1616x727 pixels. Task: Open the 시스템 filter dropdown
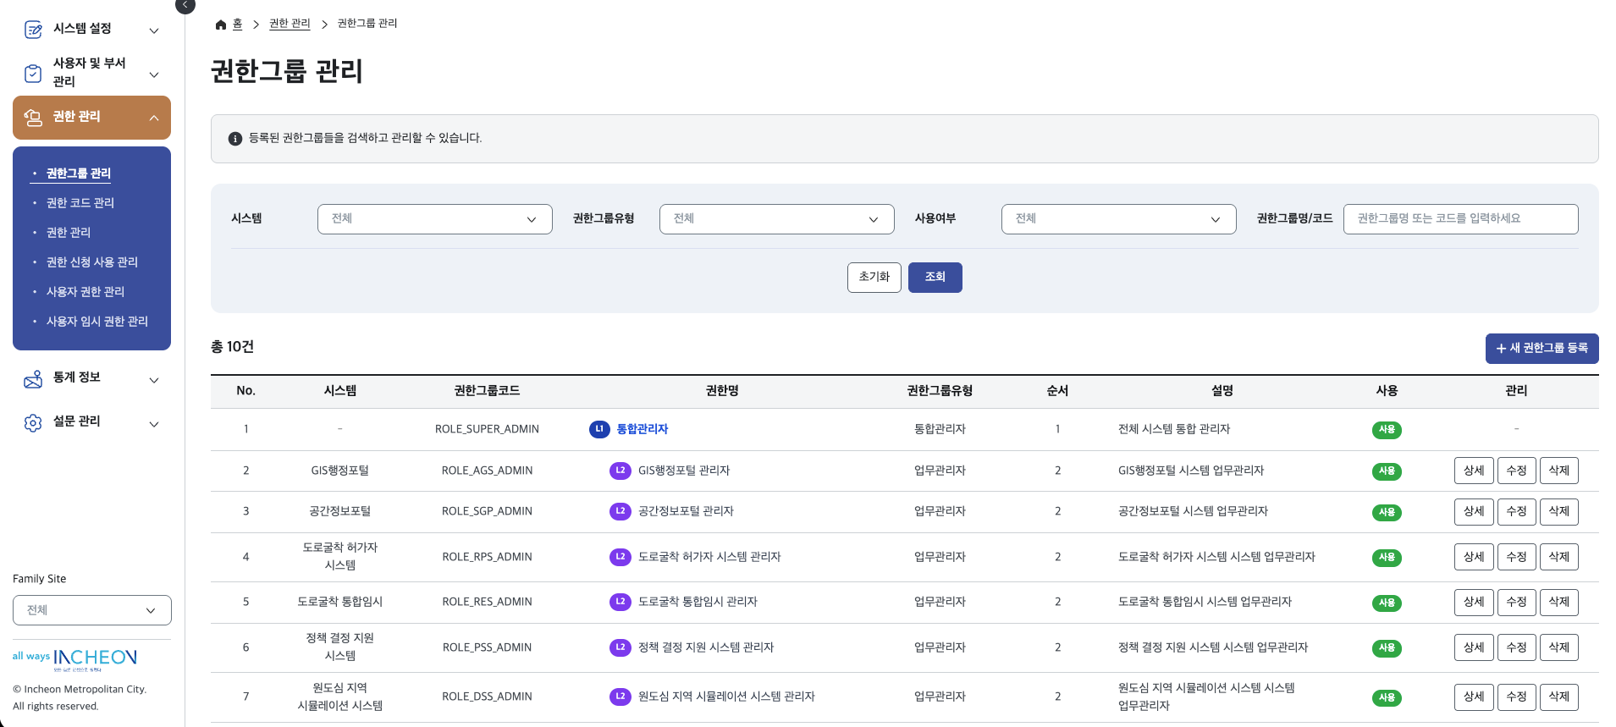tap(434, 219)
